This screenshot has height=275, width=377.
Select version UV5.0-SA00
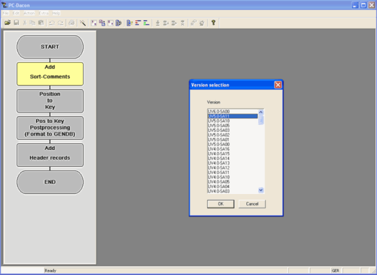232,144
